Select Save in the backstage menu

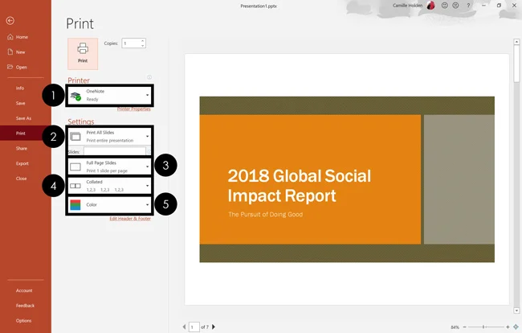point(20,103)
